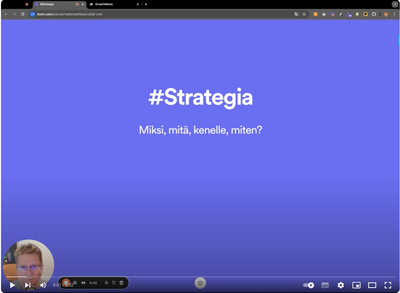Stop recording with the Loom red stop button
Screen dimensions: 400x293
(66, 283)
